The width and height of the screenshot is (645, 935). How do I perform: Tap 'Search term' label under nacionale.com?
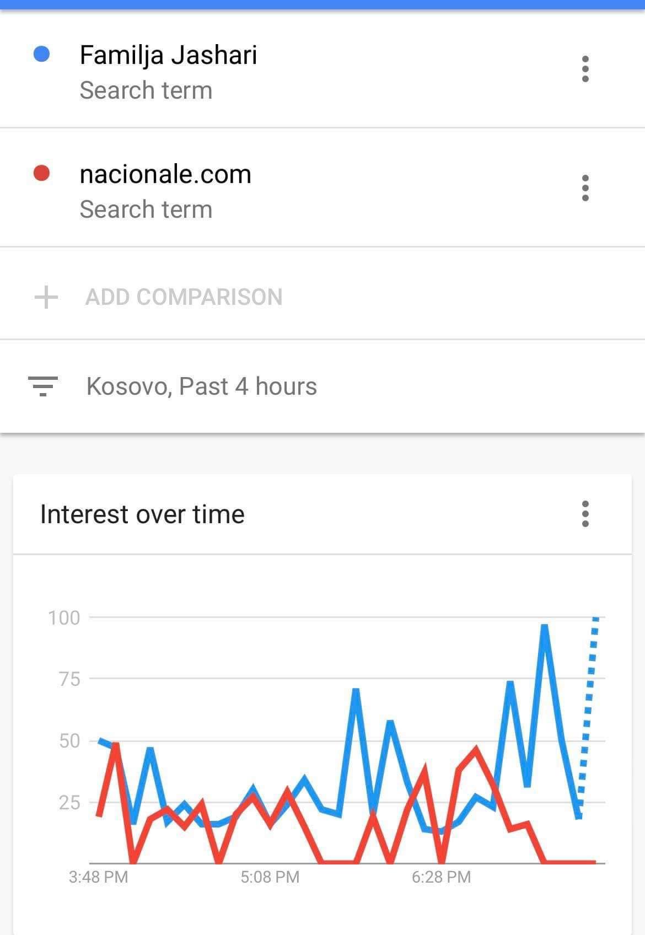pyautogui.click(x=146, y=209)
